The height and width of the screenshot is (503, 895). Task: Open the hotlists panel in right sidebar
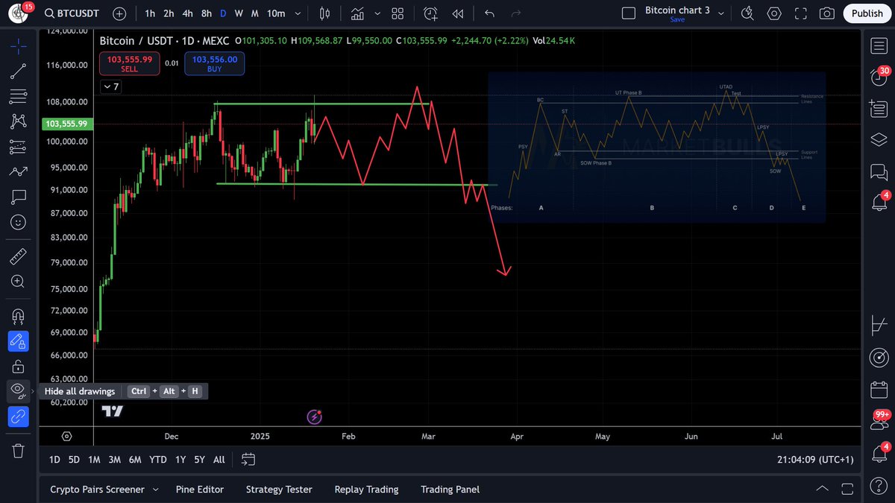(878, 109)
